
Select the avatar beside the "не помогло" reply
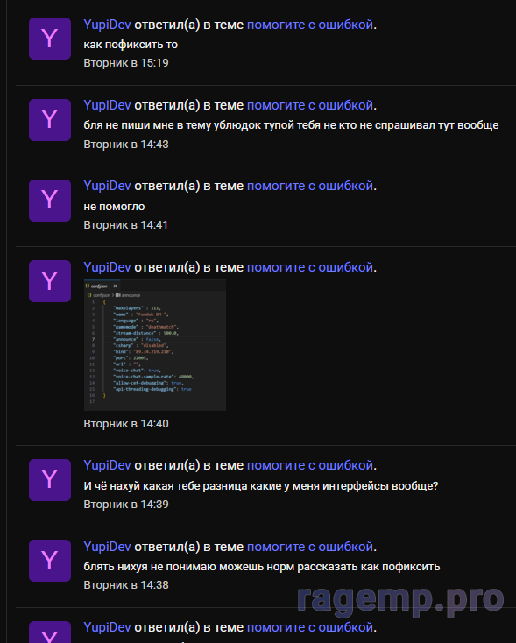[x=50, y=201]
